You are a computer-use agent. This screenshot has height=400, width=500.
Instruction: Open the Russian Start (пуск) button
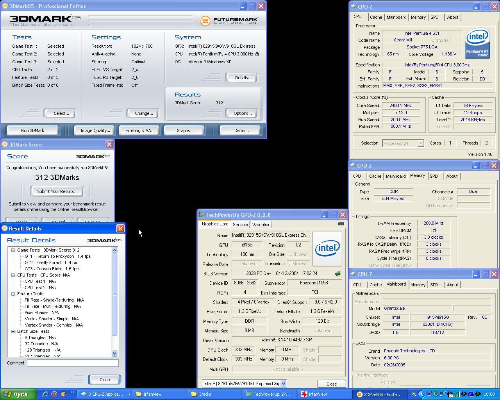(x=19, y=394)
